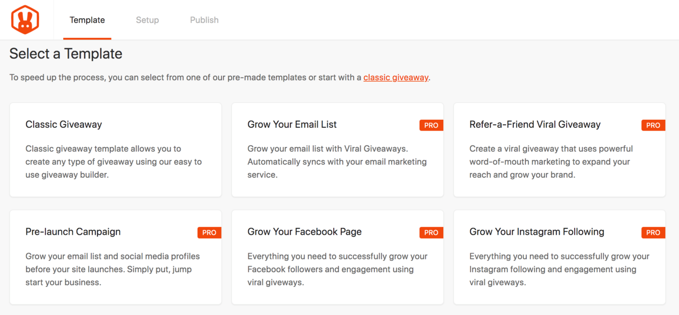The image size is (679, 315).
Task: Click the Classic Giveaway card title
Action: click(x=64, y=124)
